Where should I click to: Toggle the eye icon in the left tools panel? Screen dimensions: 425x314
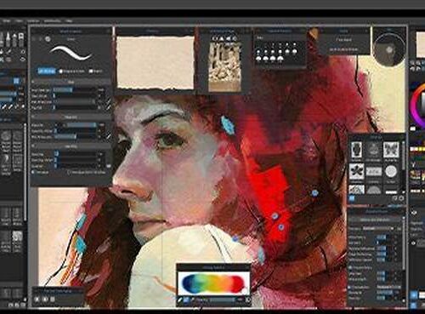click(x=23, y=60)
